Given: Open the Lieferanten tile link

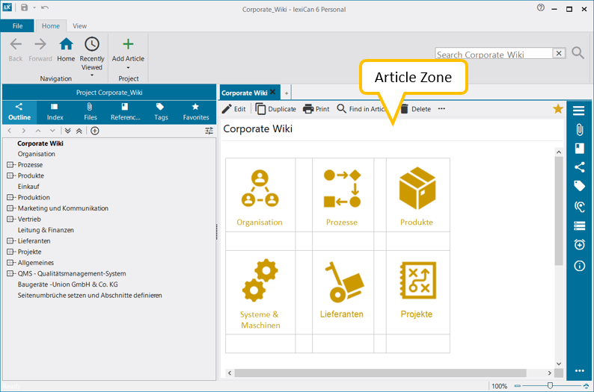Looking at the screenshot, I should pos(343,290).
